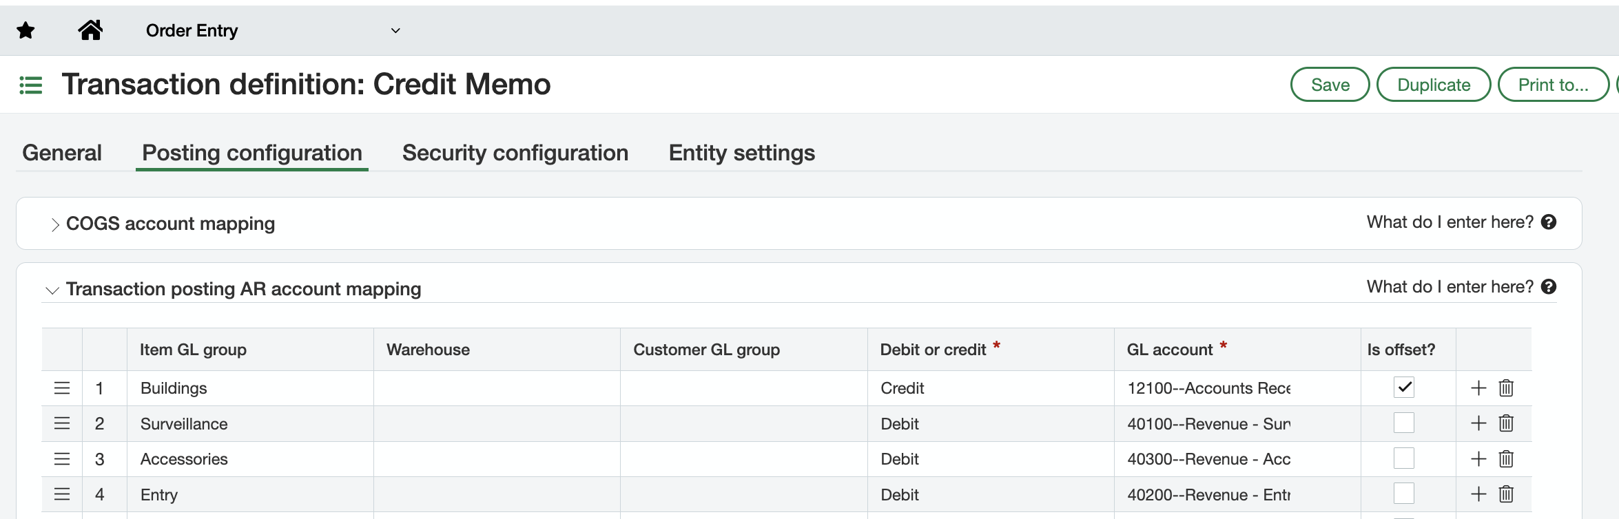
Task: Check Is offset for Entry row
Action: 1404,494
